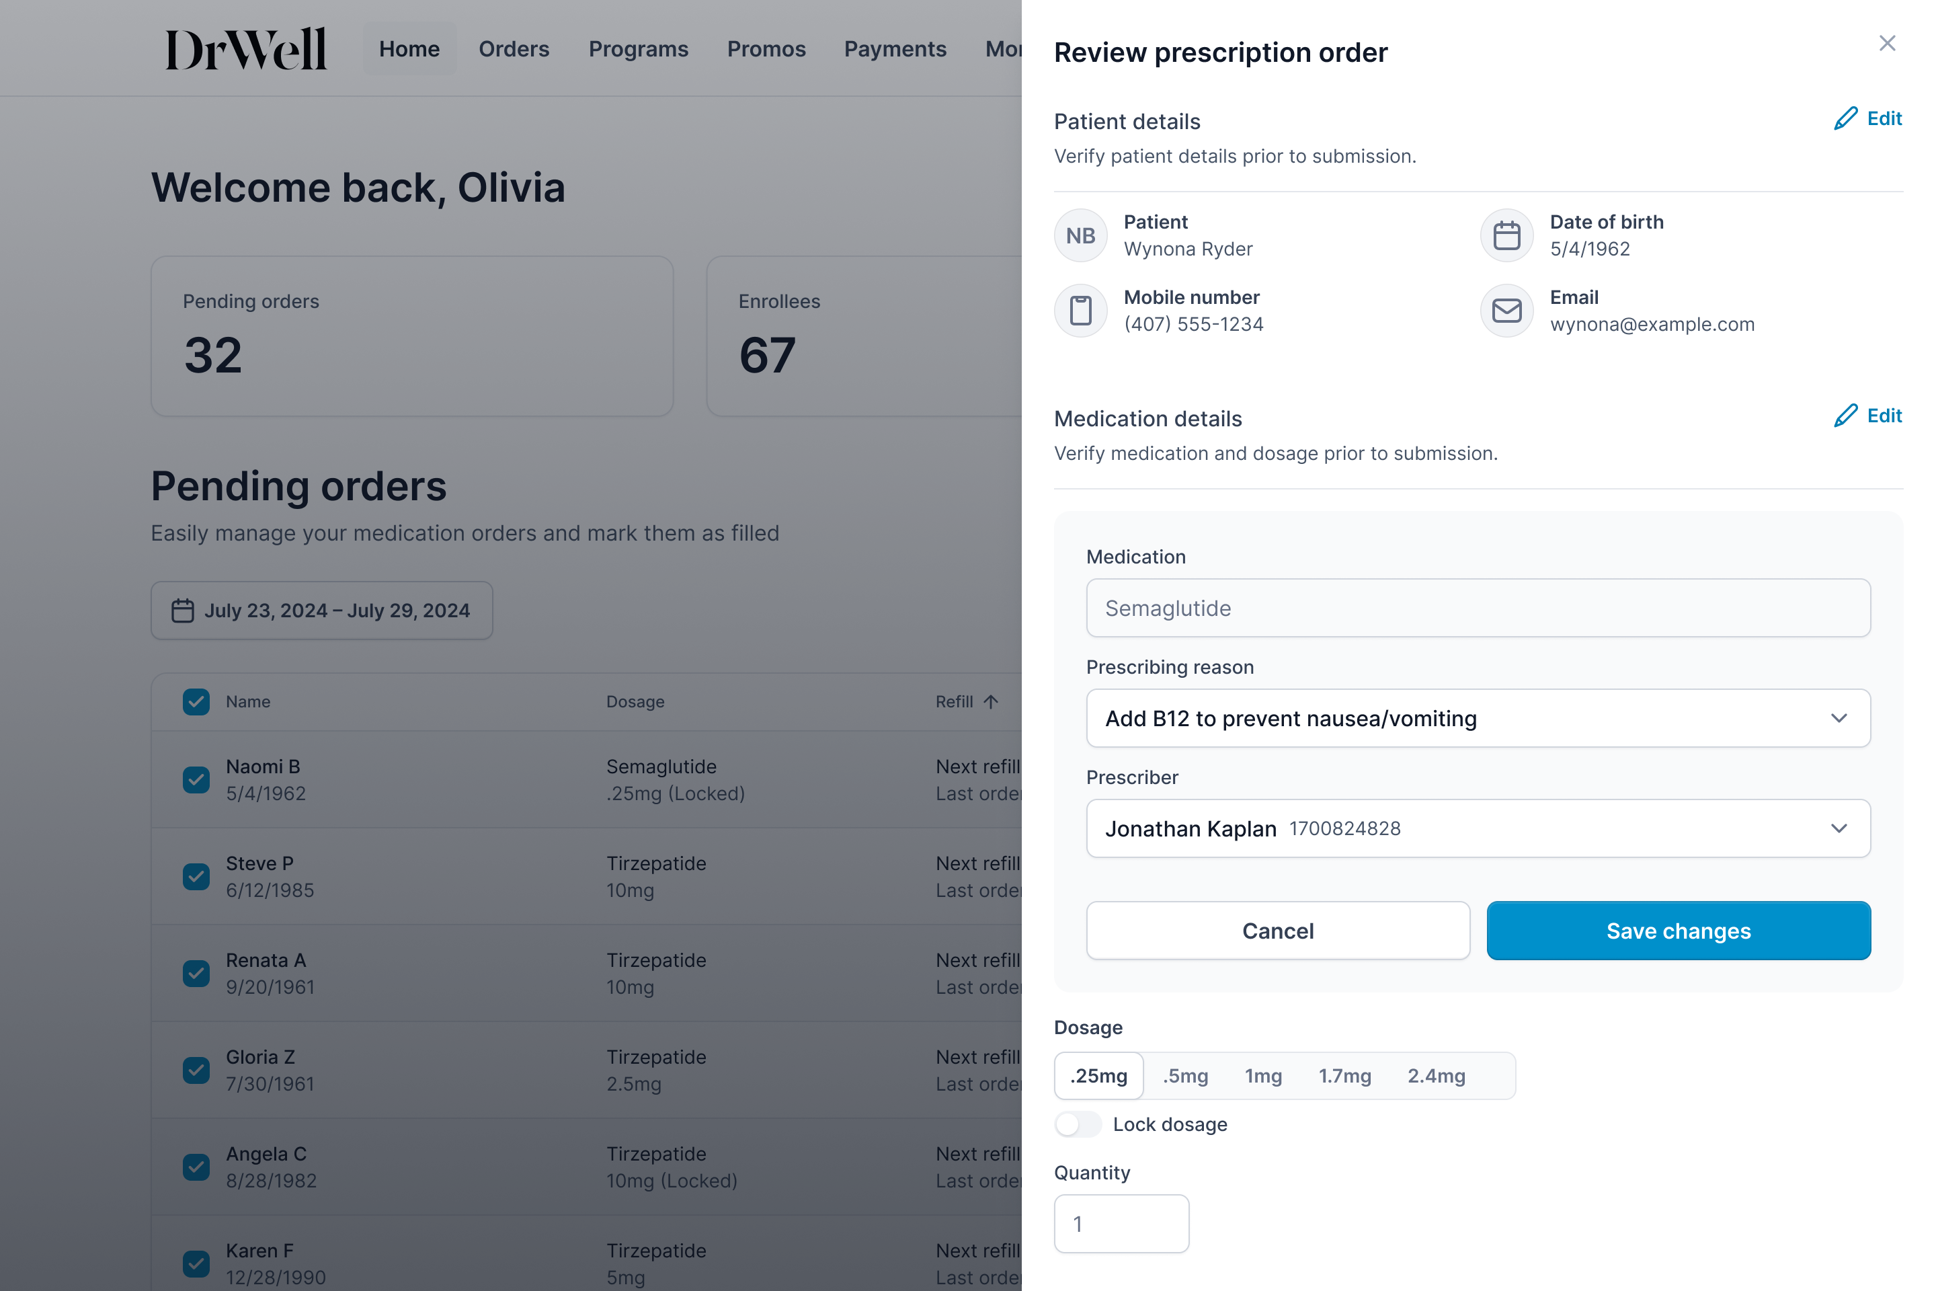Select the 1.7mg dosage option
Screen dimensions: 1936x1291
pyautogui.click(x=1345, y=1076)
